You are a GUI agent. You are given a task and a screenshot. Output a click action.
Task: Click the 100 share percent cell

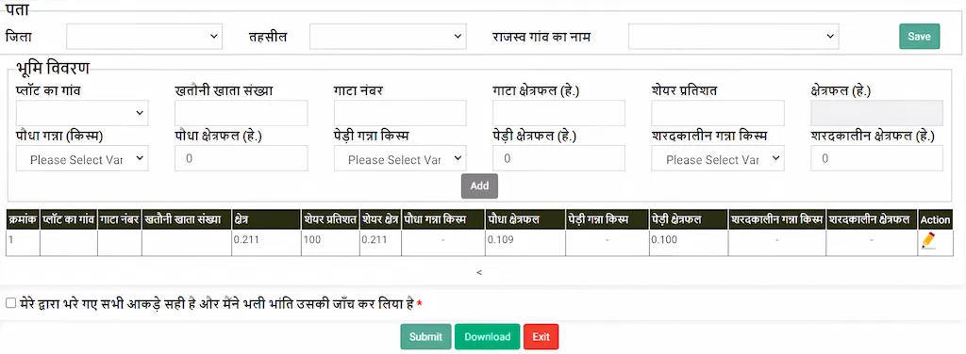point(330,243)
